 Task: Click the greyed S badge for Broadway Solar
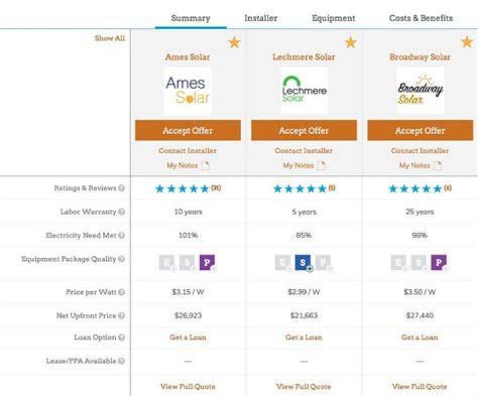point(418,263)
